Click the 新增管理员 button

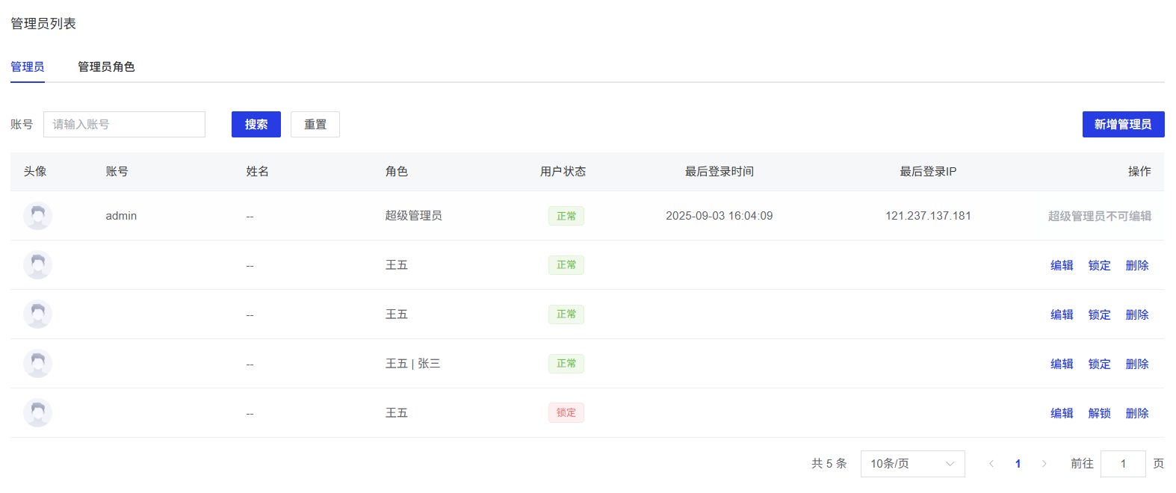1123,125
